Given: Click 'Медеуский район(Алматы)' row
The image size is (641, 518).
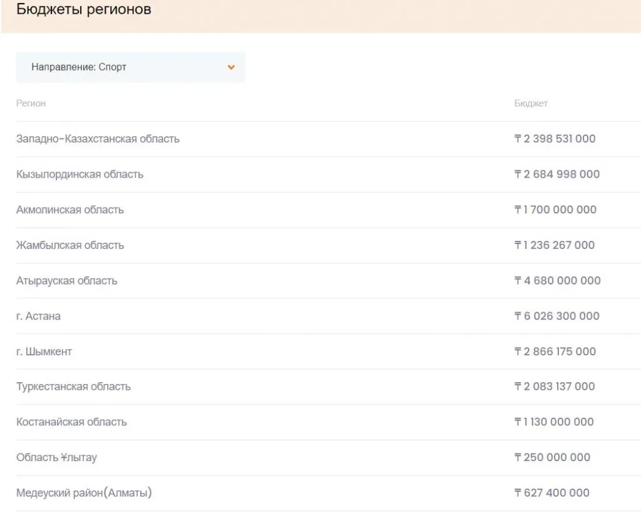Looking at the screenshot, I should pos(84,493).
